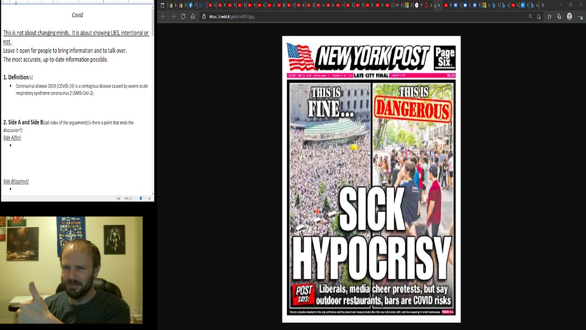Viewport: 586px width, 330px height.
Task: Go forward in the browser
Action: (173, 16)
